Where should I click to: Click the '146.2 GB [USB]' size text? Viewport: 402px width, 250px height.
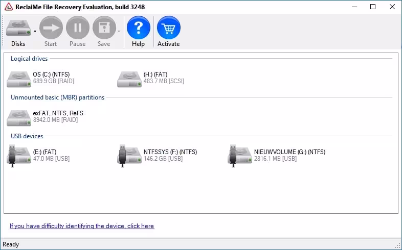pyautogui.click(x=163, y=159)
